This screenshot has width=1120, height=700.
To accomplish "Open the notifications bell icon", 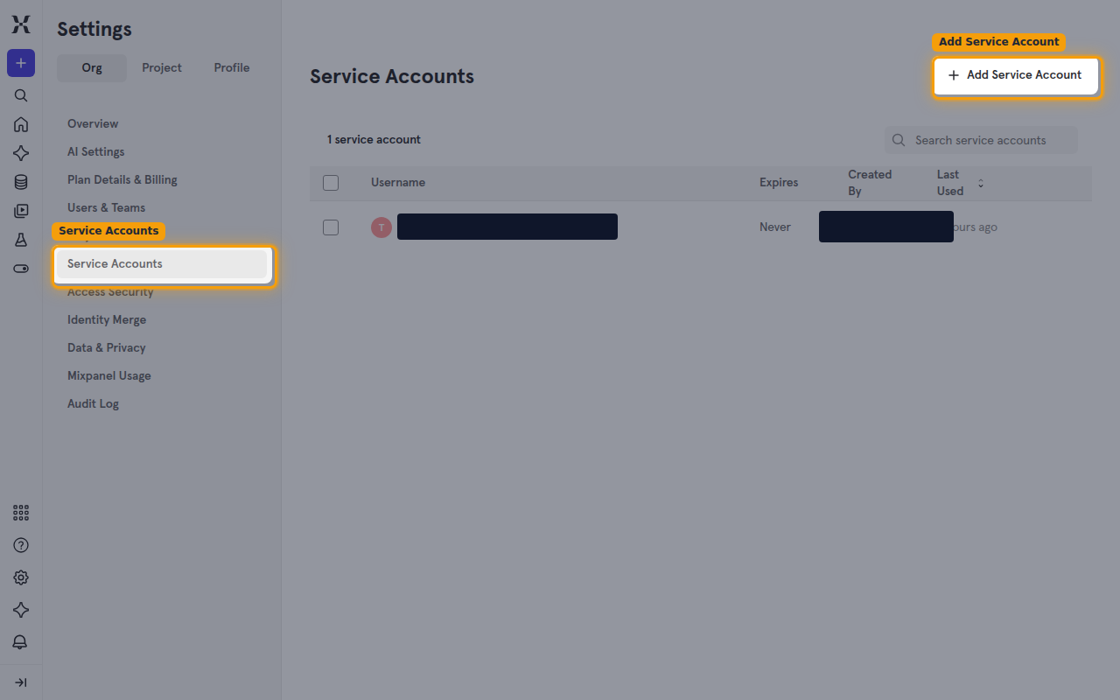I will tap(21, 642).
